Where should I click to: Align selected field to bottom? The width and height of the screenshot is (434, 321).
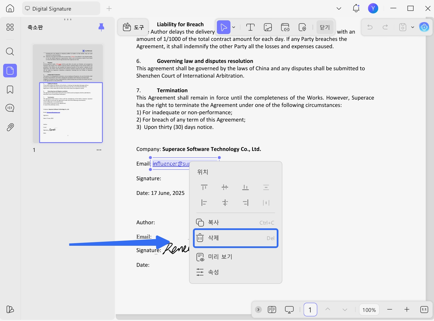coord(246,187)
